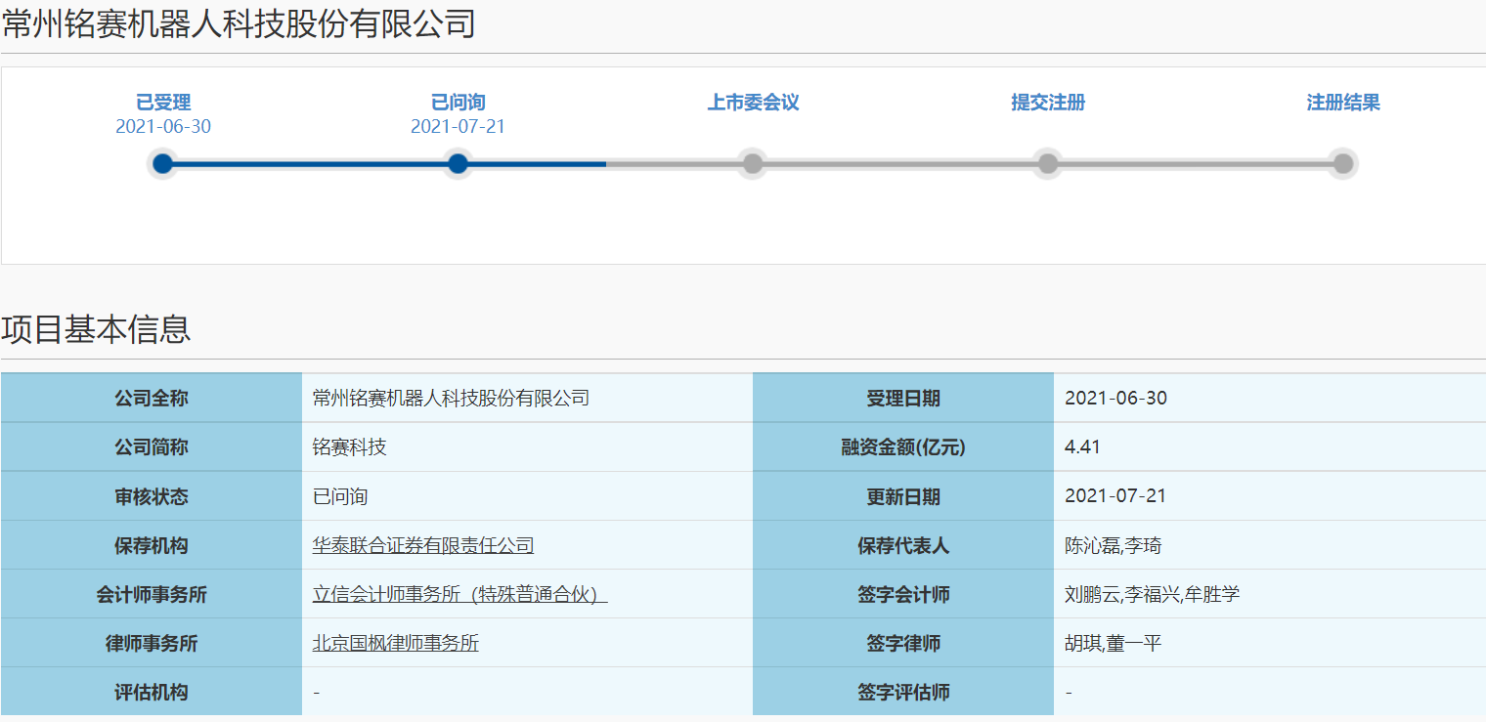Click the 签字会计师 header cell
1486x722 pixels.
903,594
